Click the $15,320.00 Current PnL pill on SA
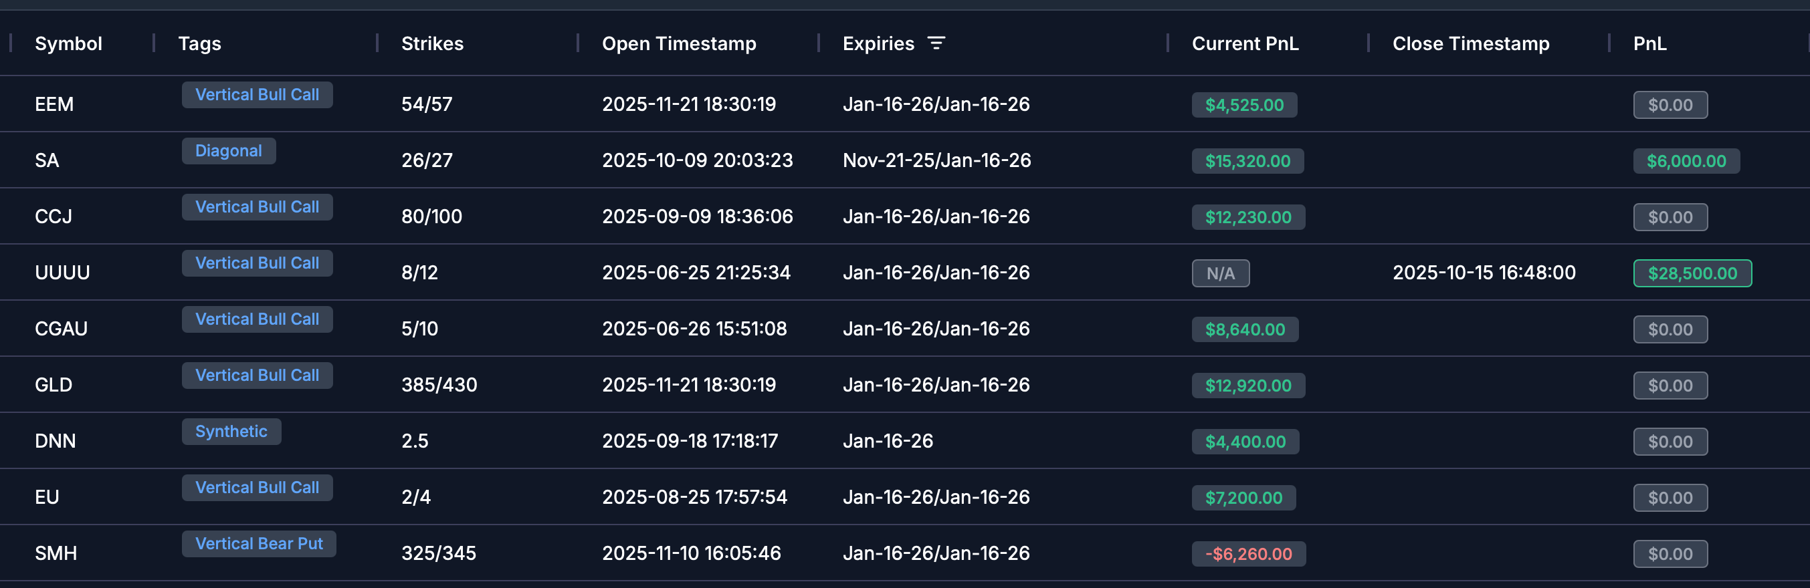Screen dimensions: 1810x588 1247,160
